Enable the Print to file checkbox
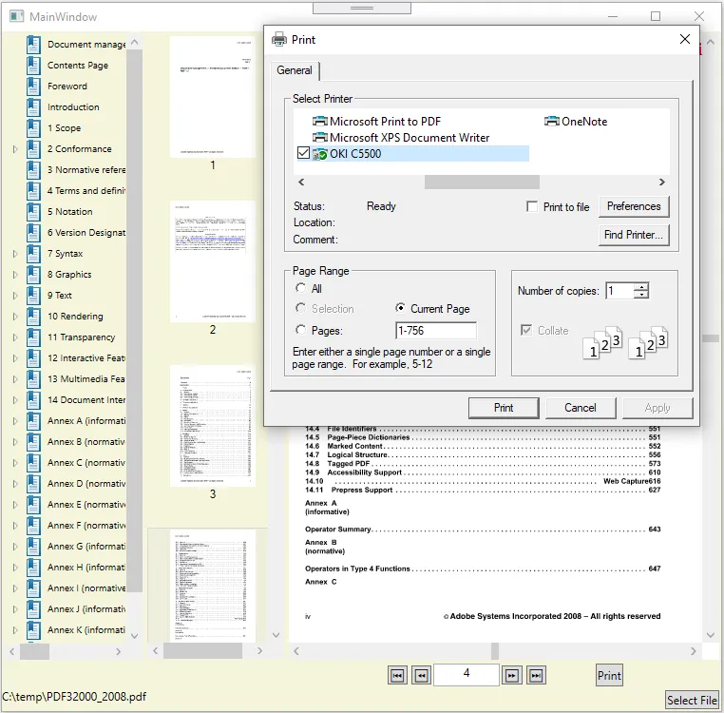 [532, 207]
